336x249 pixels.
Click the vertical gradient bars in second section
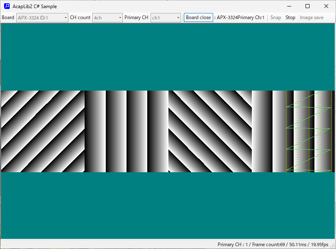click(x=126, y=131)
